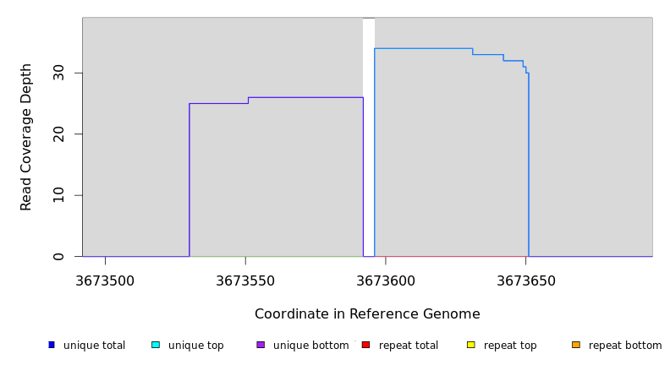The height and width of the screenshot is (365, 670).
Task: Click the cyan unique top legend swatch
Action: pyautogui.click(x=156, y=345)
